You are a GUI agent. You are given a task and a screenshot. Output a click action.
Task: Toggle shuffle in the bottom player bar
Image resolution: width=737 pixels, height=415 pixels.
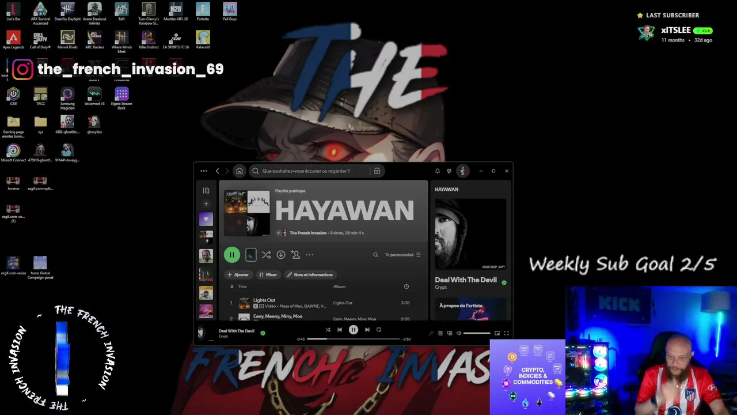328,330
